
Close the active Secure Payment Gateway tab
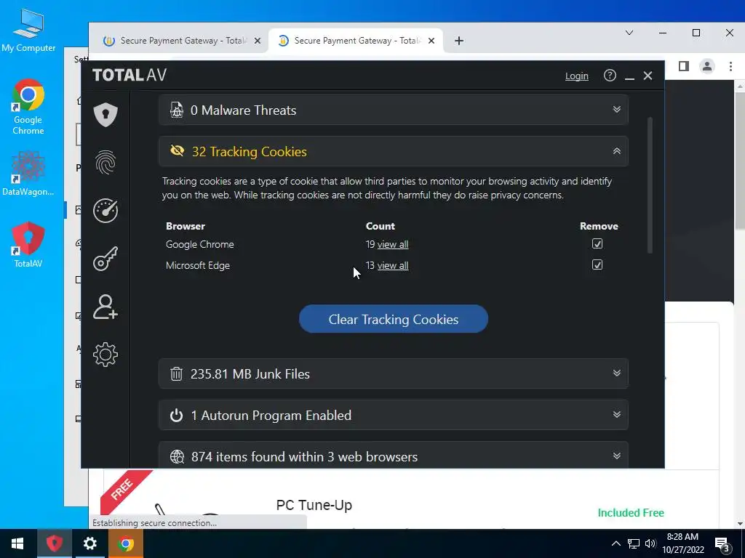(431, 41)
